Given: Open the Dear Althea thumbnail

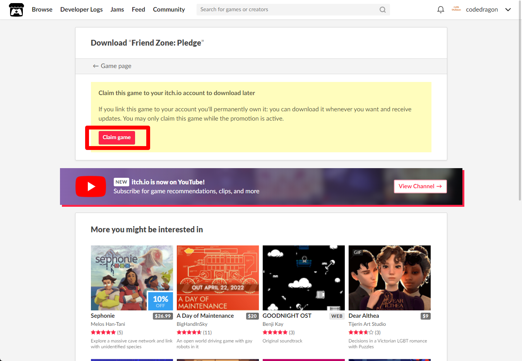Looking at the screenshot, I should point(390,278).
